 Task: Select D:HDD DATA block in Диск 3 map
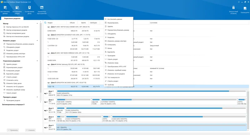156,110
